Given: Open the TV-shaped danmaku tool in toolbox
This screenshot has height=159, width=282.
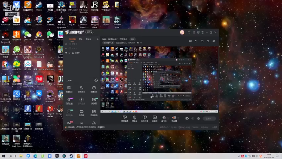Looking at the screenshot, I should pos(81,113).
